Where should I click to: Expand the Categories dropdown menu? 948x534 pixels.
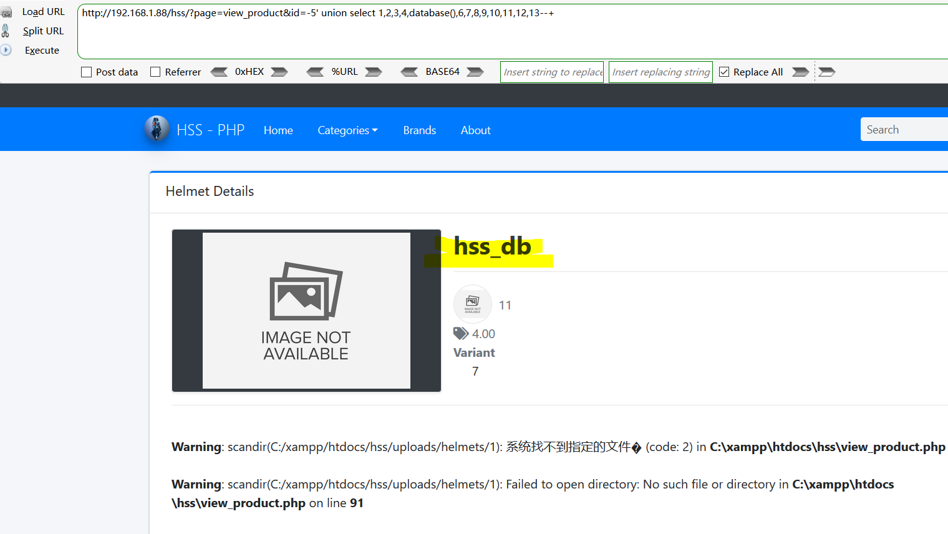point(347,130)
